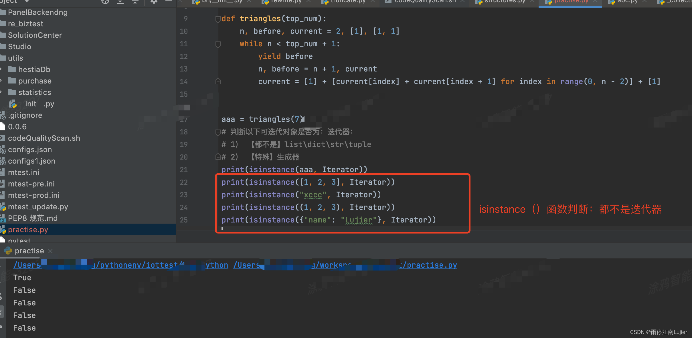Image resolution: width=692 pixels, height=338 pixels.
Task: Place cursor on 'aaa = triangles(7)' line
Action: [263, 119]
